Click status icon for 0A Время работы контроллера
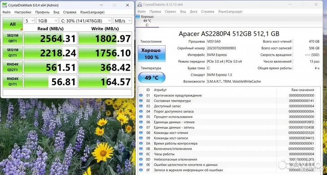The width and height of the screenshot is (327, 175). (x=141, y=143)
